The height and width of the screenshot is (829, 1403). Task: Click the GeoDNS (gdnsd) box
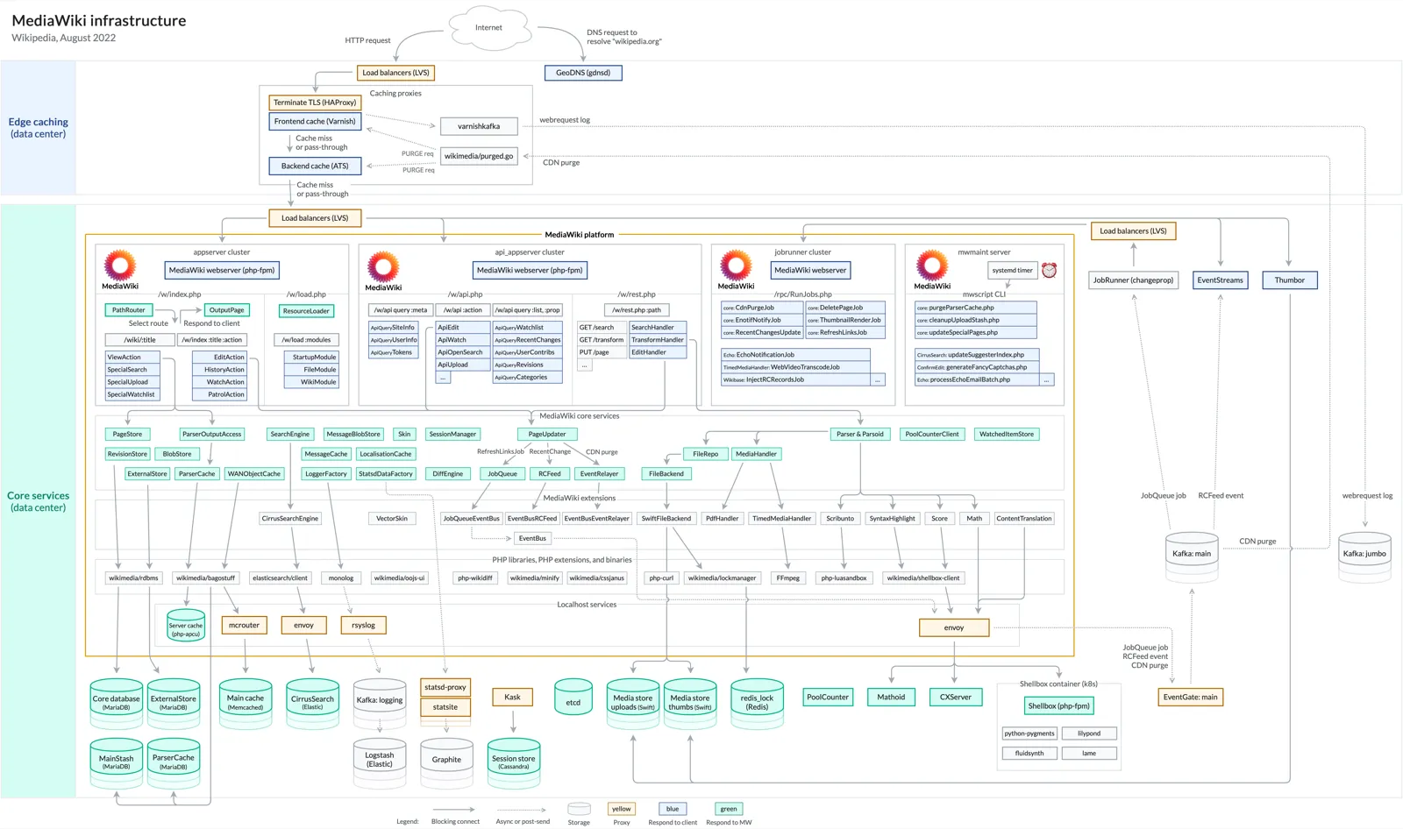pyautogui.click(x=583, y=73)
